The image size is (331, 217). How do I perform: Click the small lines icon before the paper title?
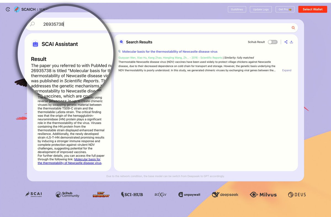[119, 52]
